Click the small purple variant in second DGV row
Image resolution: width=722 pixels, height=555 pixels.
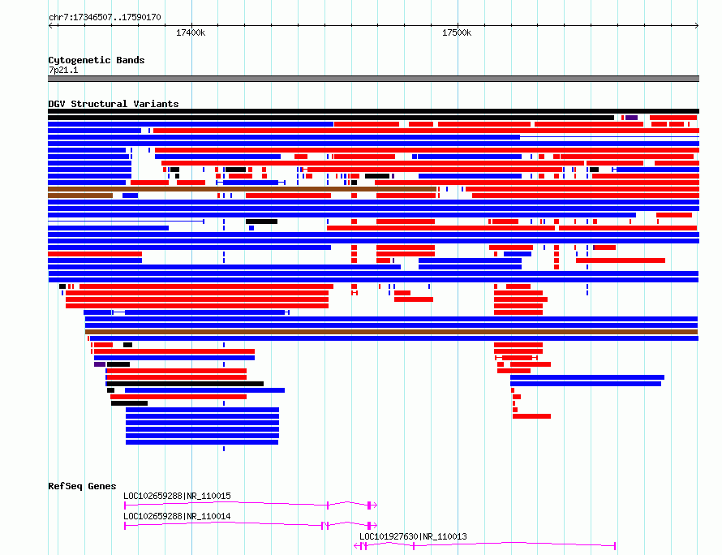(x=631, y=118)
